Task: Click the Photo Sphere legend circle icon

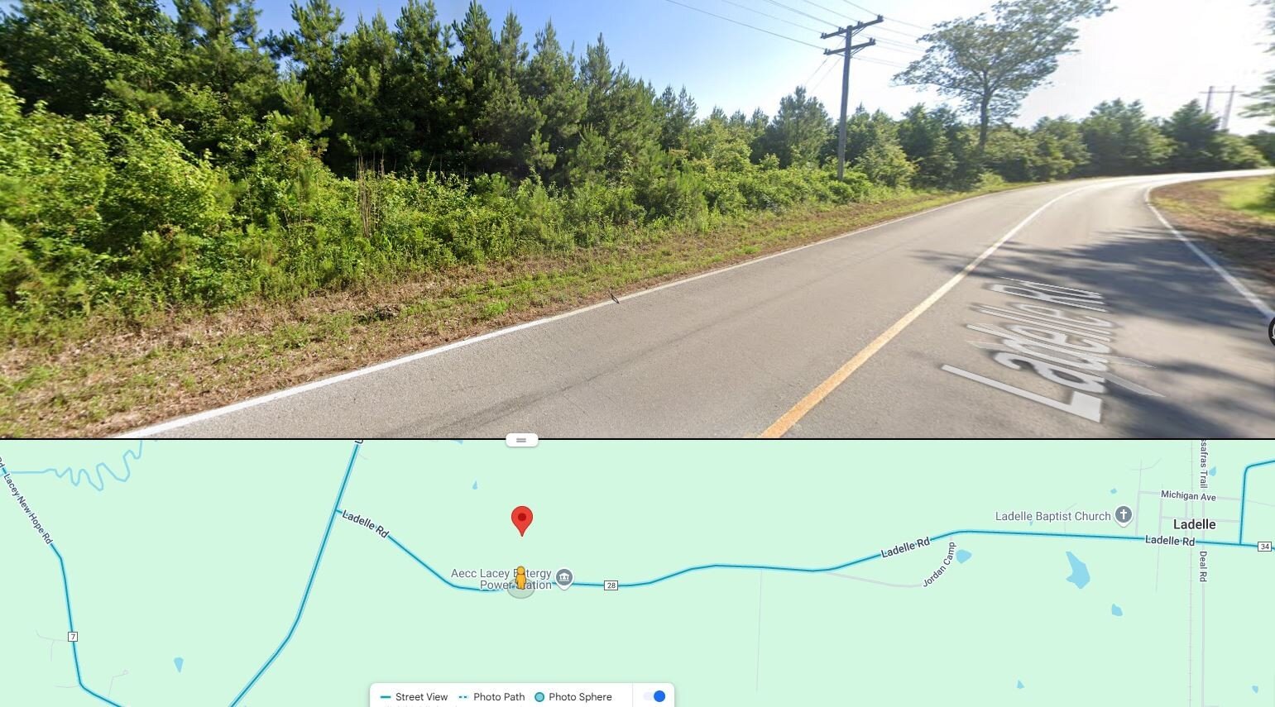Action: 539,697
